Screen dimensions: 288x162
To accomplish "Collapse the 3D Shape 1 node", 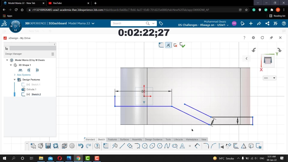I will click(11, 65).
